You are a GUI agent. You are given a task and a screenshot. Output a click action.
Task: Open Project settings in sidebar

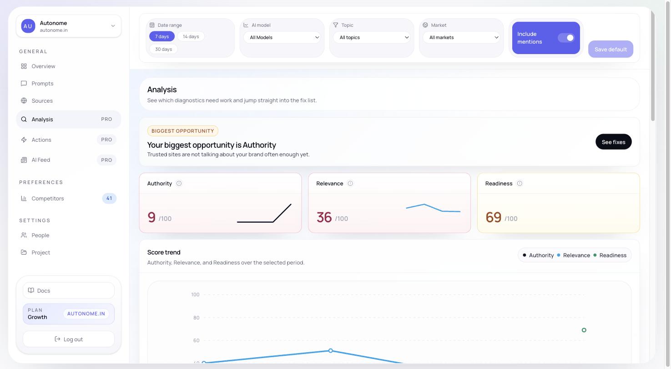[x=69, y=253]
